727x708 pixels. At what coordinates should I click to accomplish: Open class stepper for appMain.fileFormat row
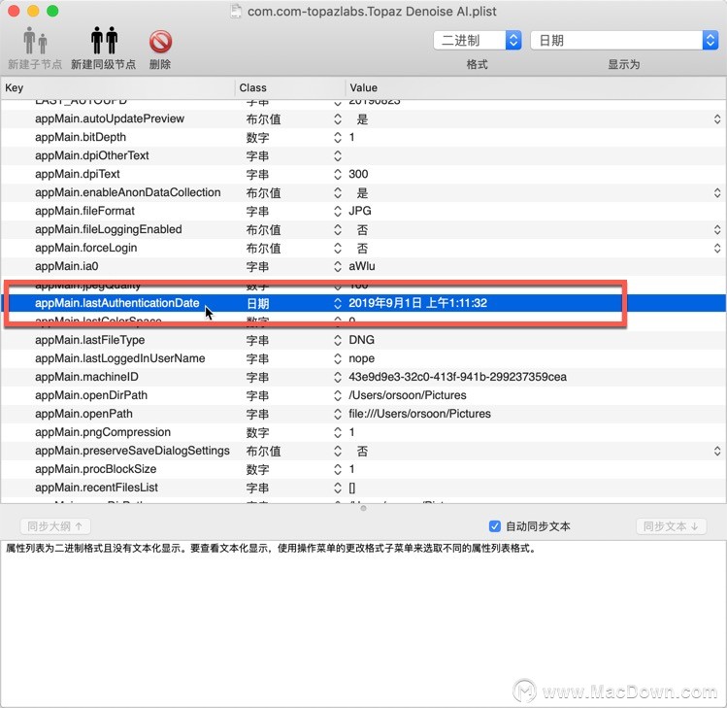(x=338, y=211)
